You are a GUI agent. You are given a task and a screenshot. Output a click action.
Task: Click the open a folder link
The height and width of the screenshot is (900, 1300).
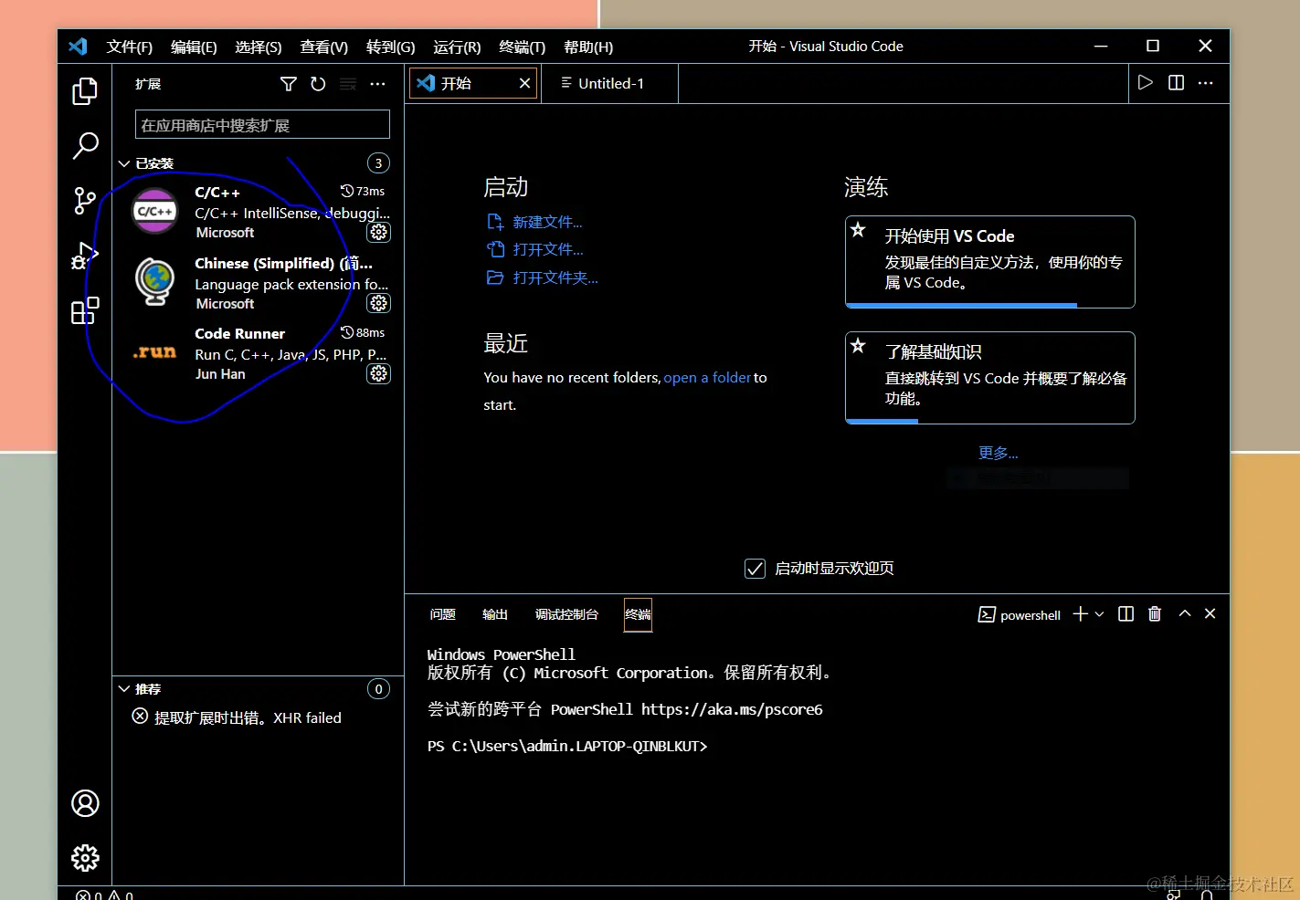tap(707, 378)
